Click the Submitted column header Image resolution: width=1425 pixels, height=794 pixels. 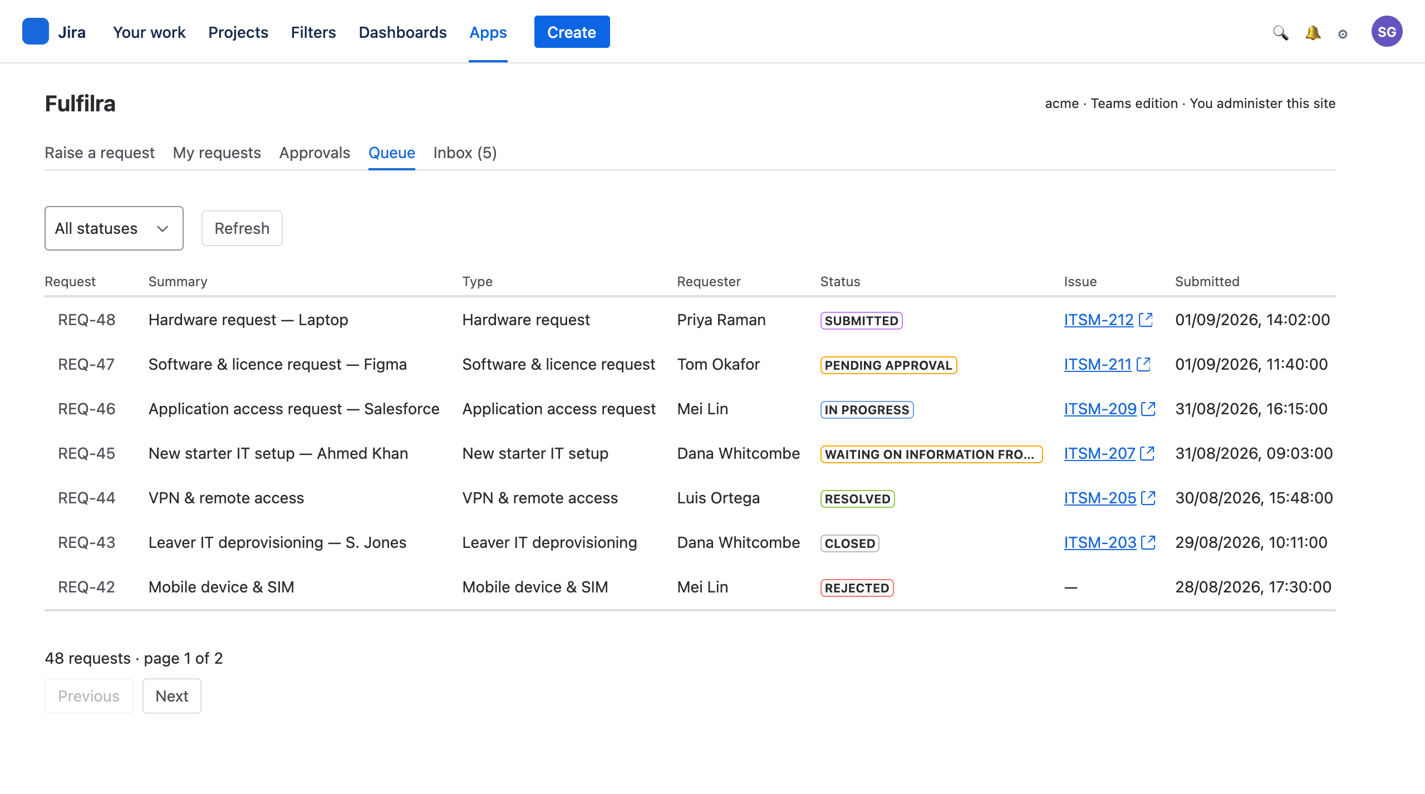[1207, 281]
